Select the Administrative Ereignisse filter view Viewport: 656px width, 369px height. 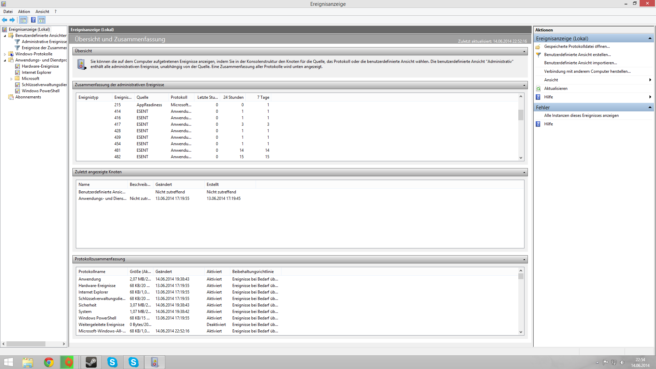point(44,42)
